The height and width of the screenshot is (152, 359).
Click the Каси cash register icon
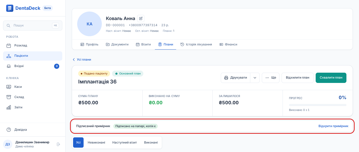9,87
